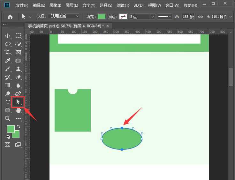Select the Ellipse shape tool
The height and width of the screenshot is (180, 235).
click(8, 110)
